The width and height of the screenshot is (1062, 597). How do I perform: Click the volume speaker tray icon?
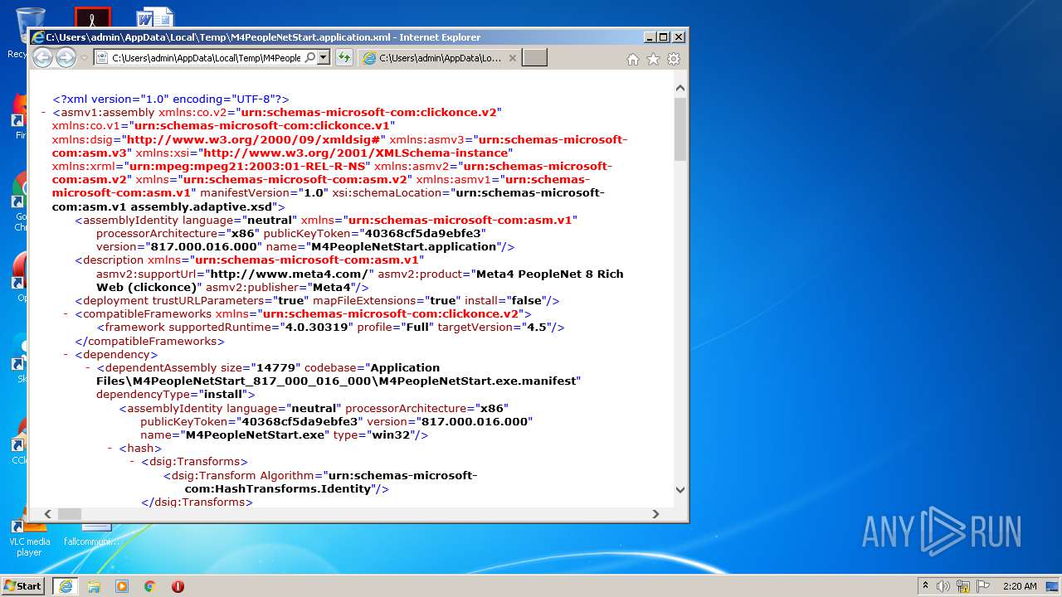click(943, 585)
